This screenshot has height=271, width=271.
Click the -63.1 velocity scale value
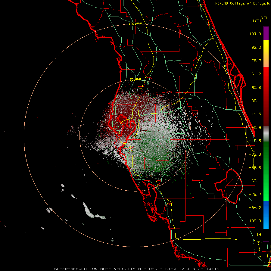[255, 181]
